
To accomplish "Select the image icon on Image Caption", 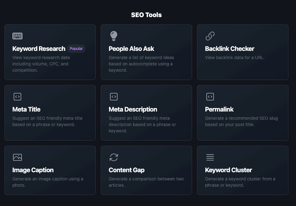I will click(x=17, y=157).
